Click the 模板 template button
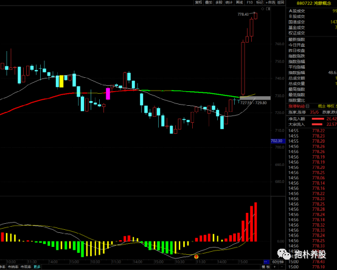 coord(266,267)
